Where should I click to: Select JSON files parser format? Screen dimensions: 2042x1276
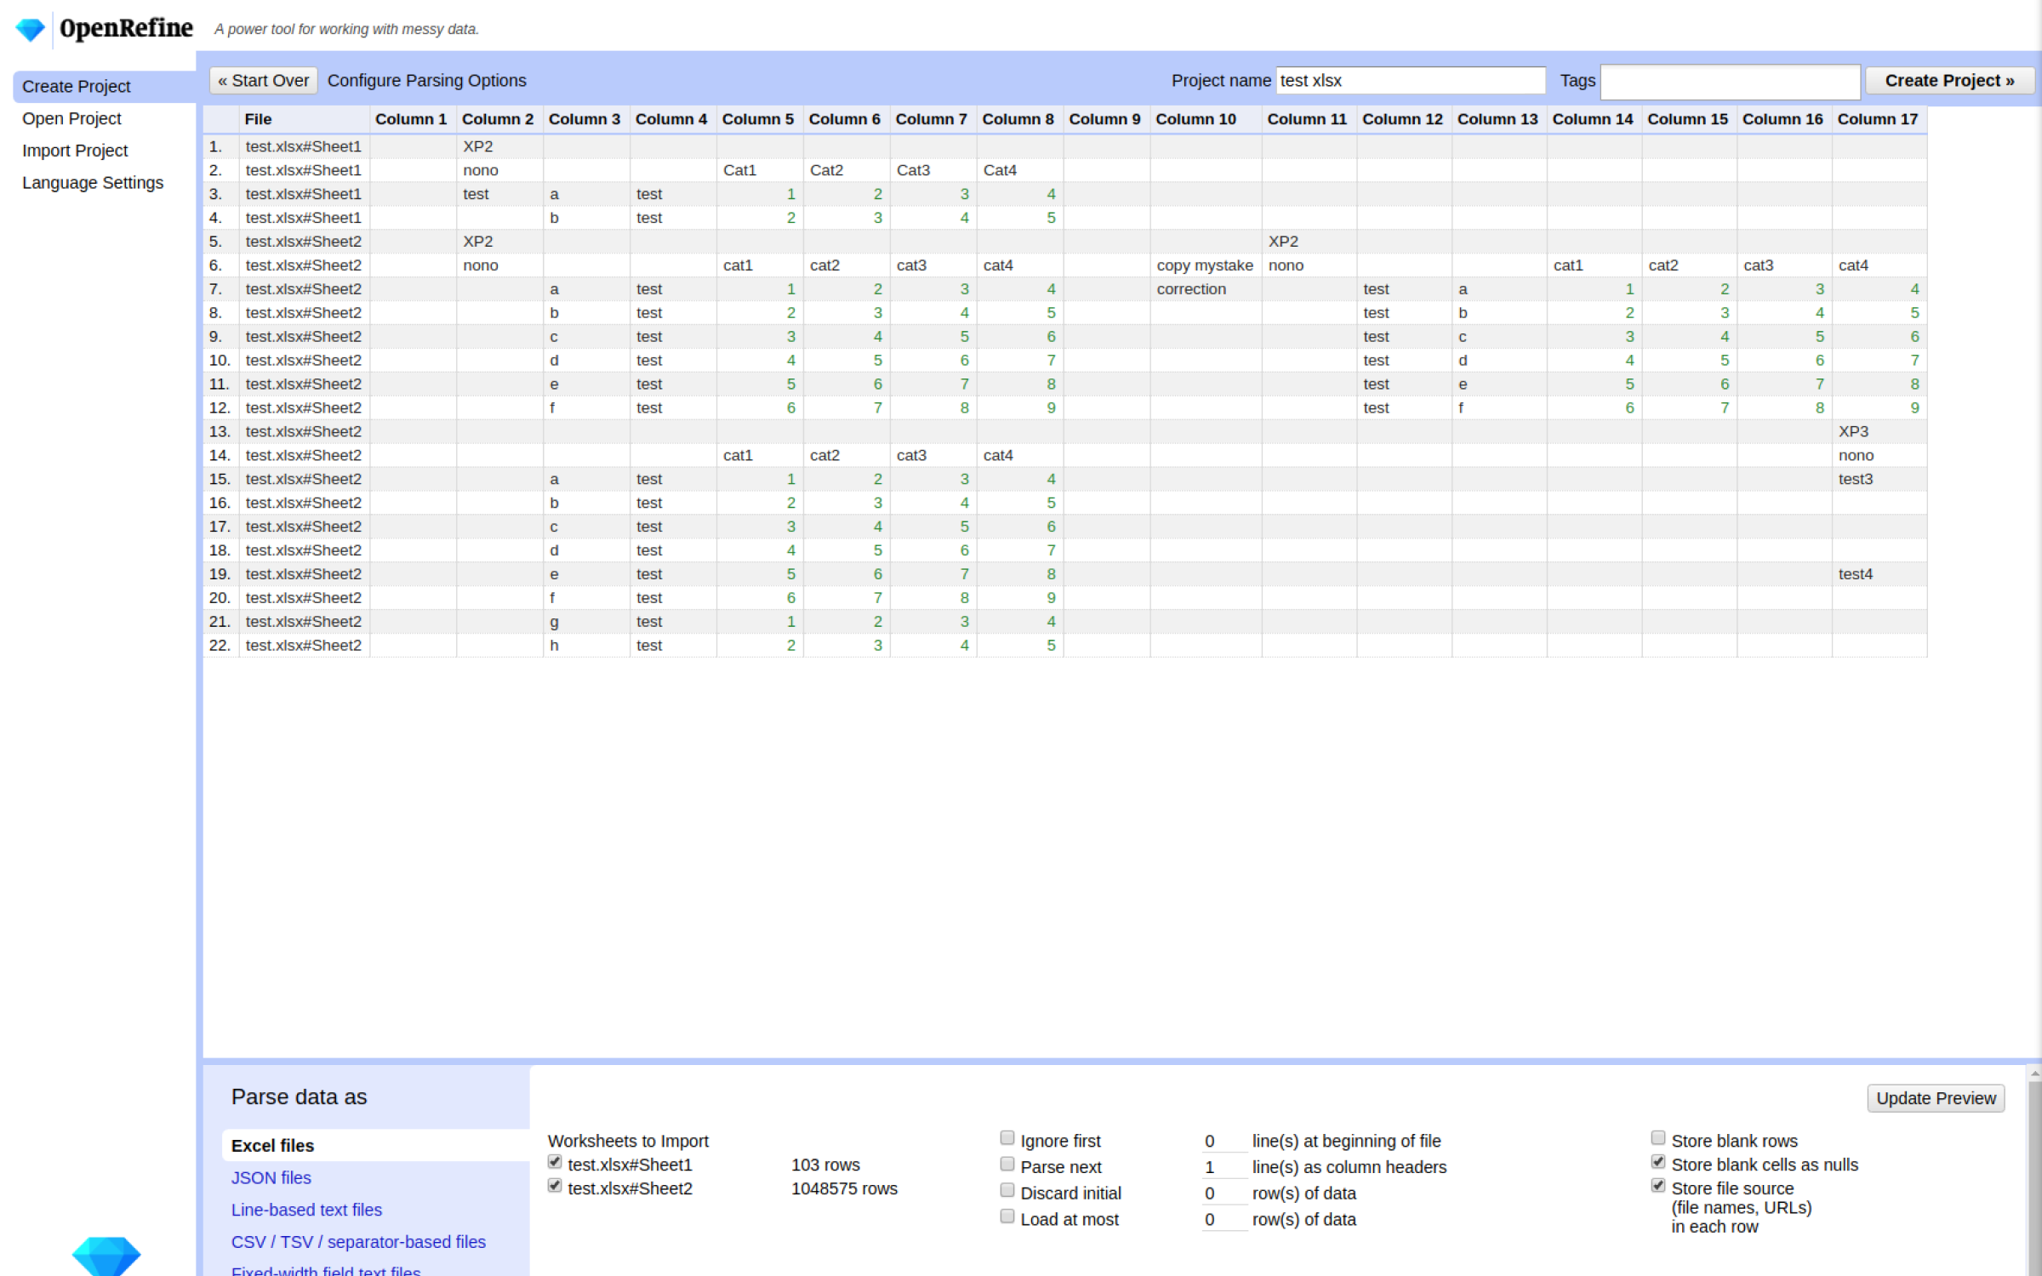(271, 1178)
